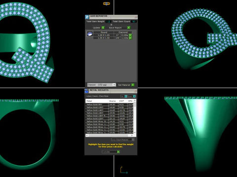Image resolution: width=237 pixels, height=177 pixels.
Task: Click the DWT column header
Action: [122, 101]
